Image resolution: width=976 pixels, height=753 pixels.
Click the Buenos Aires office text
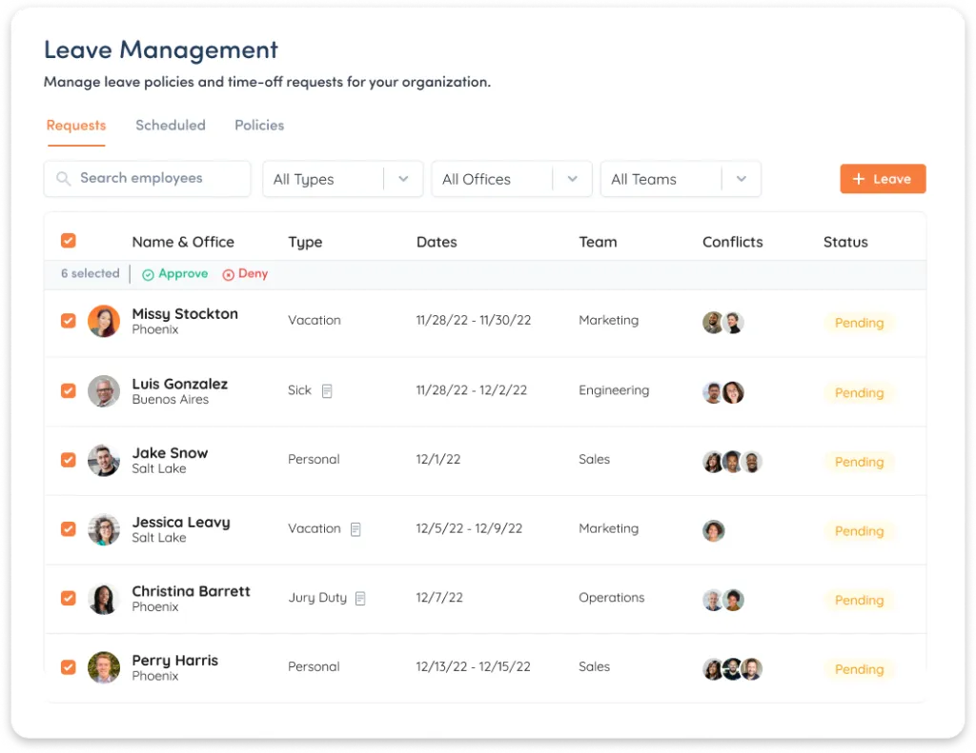coord(170,400)
